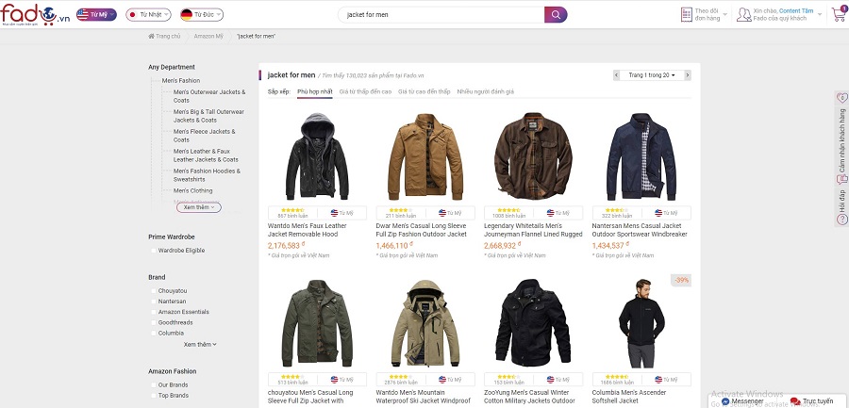Open Men's Big & Tall Outerwear category
This screenshot has width=849, height=408.
(208, 116)
